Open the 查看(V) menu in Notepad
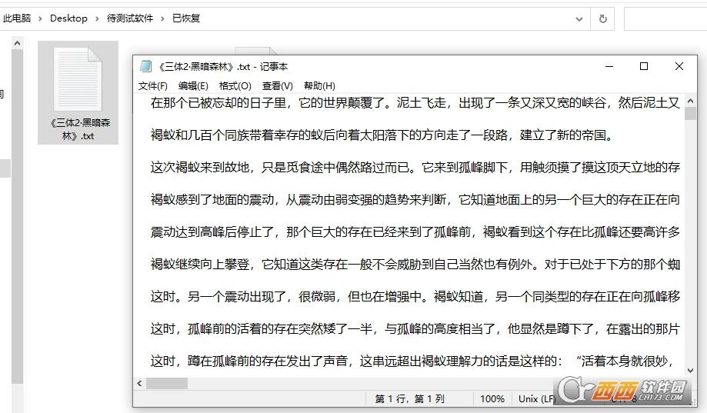 pyautogui.click(x=277, y=85)
